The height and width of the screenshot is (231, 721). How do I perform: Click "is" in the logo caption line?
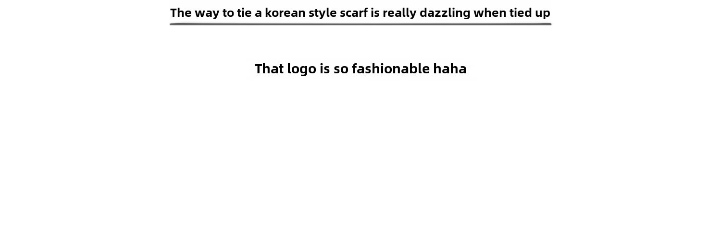[325, 69]
